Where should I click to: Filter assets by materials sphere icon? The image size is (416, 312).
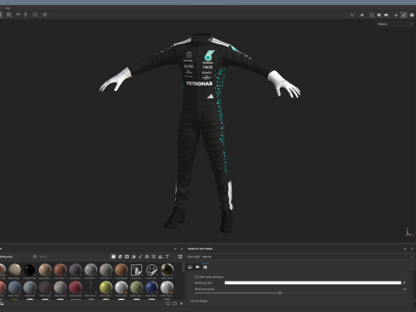pos(114,257)
